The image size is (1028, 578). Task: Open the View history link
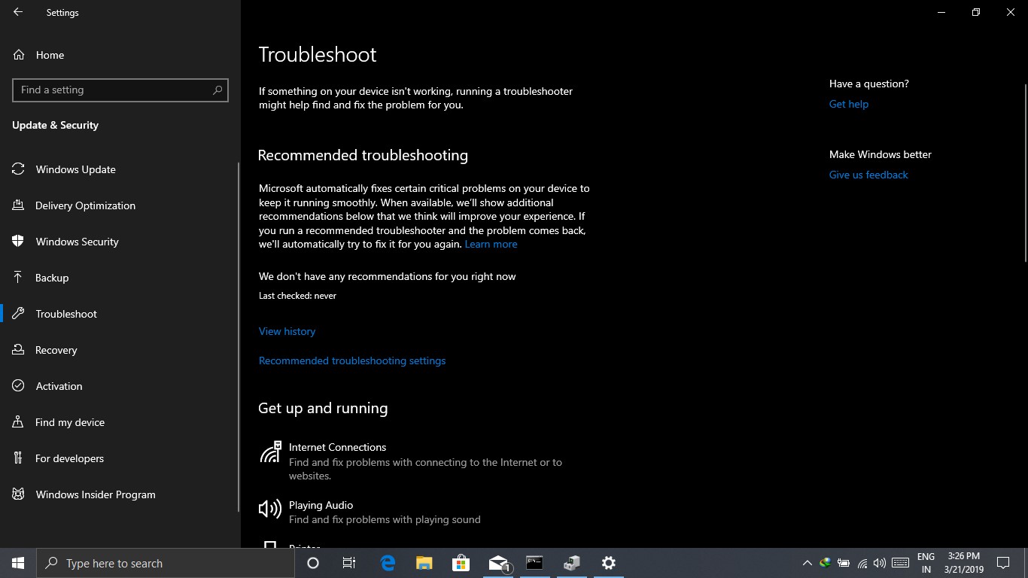click(x=287, y=331)
